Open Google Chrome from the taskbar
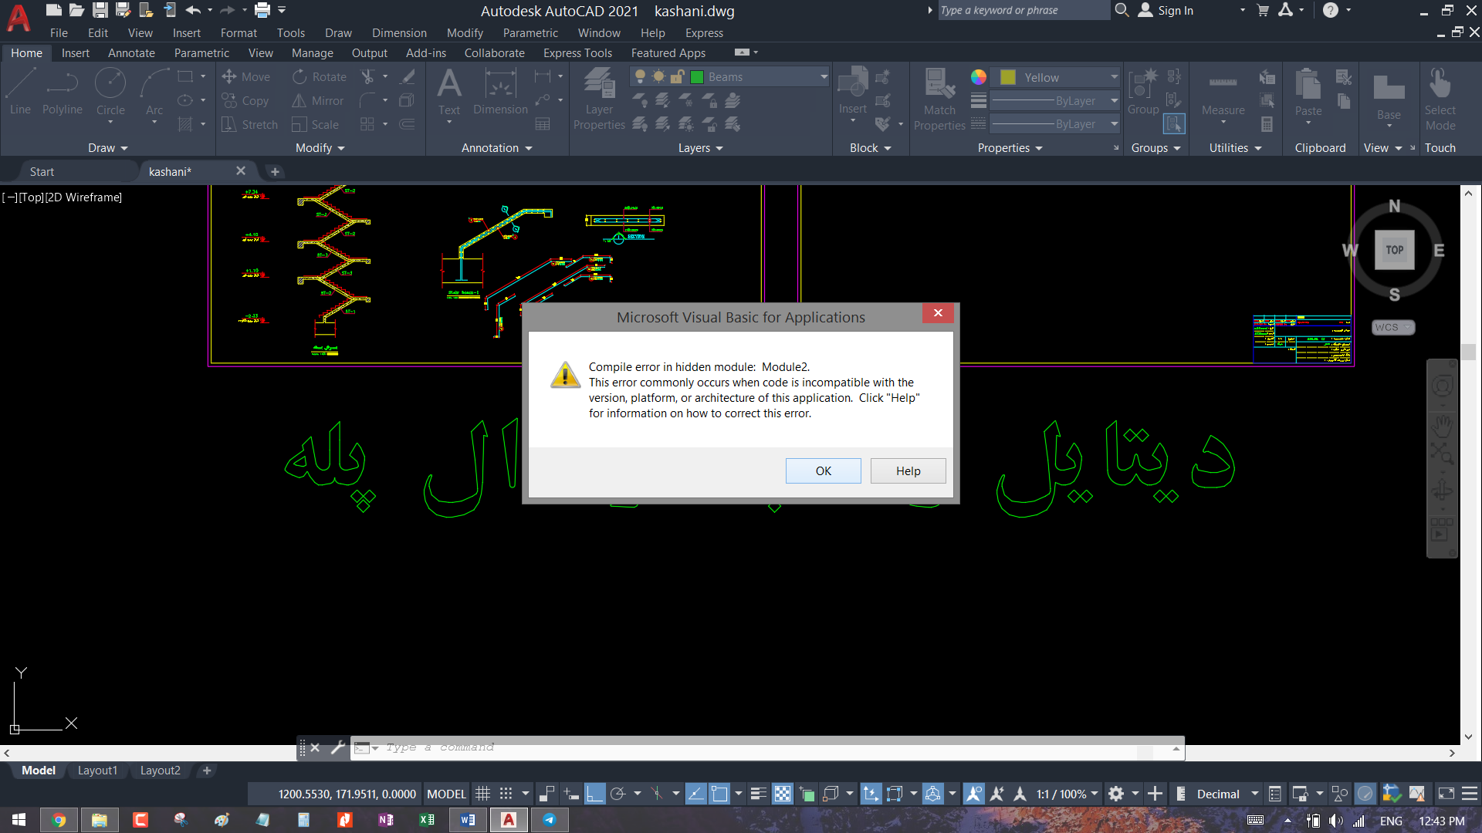Screen dimensions: 1482x833 point(59,820)
